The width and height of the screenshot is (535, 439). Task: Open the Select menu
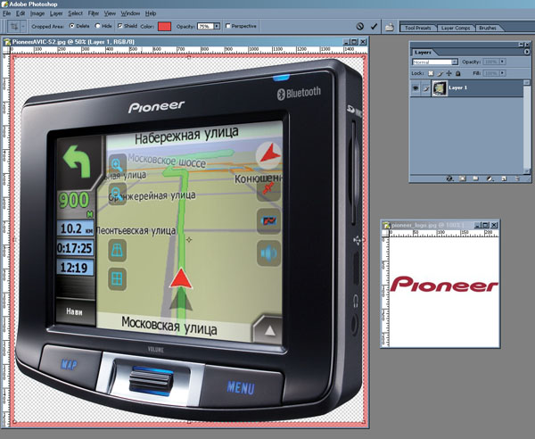75,13
